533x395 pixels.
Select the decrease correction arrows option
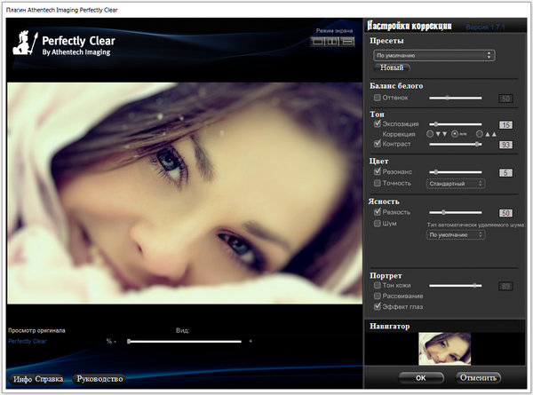coord(431,133)
